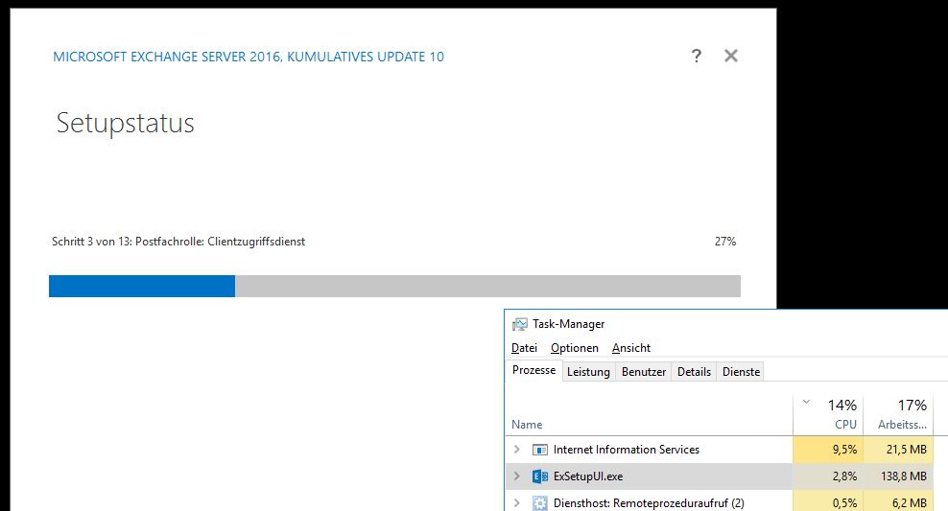Image resolution: width=948 pixels, height=511 pixels.
Task: Click the 138,8 MB memory value
Action: (x=903, y=476)
